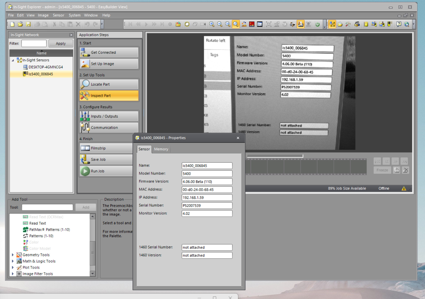Switch to the Memory tab
This screenshot has height=299, width=425.
161,149
